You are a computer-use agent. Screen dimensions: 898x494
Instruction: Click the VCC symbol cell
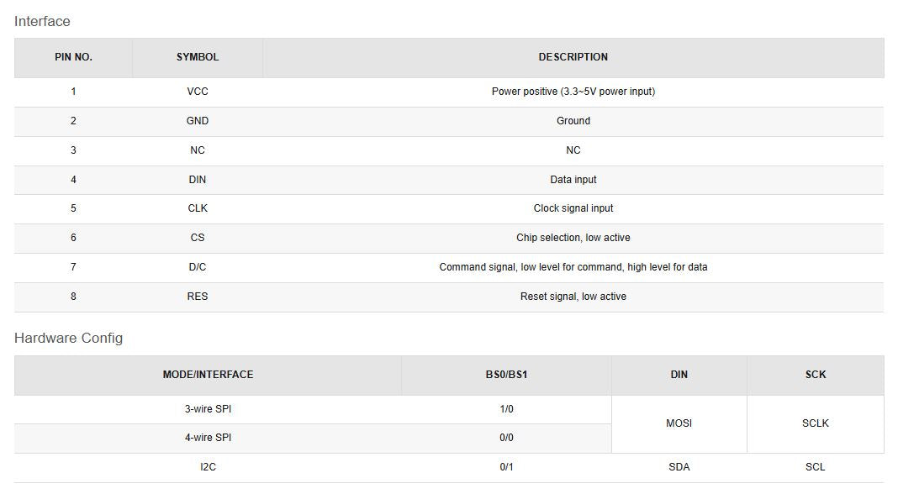point(198,92)
